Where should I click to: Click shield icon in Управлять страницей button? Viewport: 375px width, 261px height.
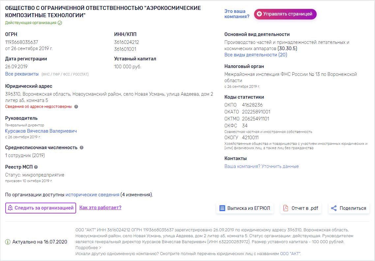coord(259,14)
